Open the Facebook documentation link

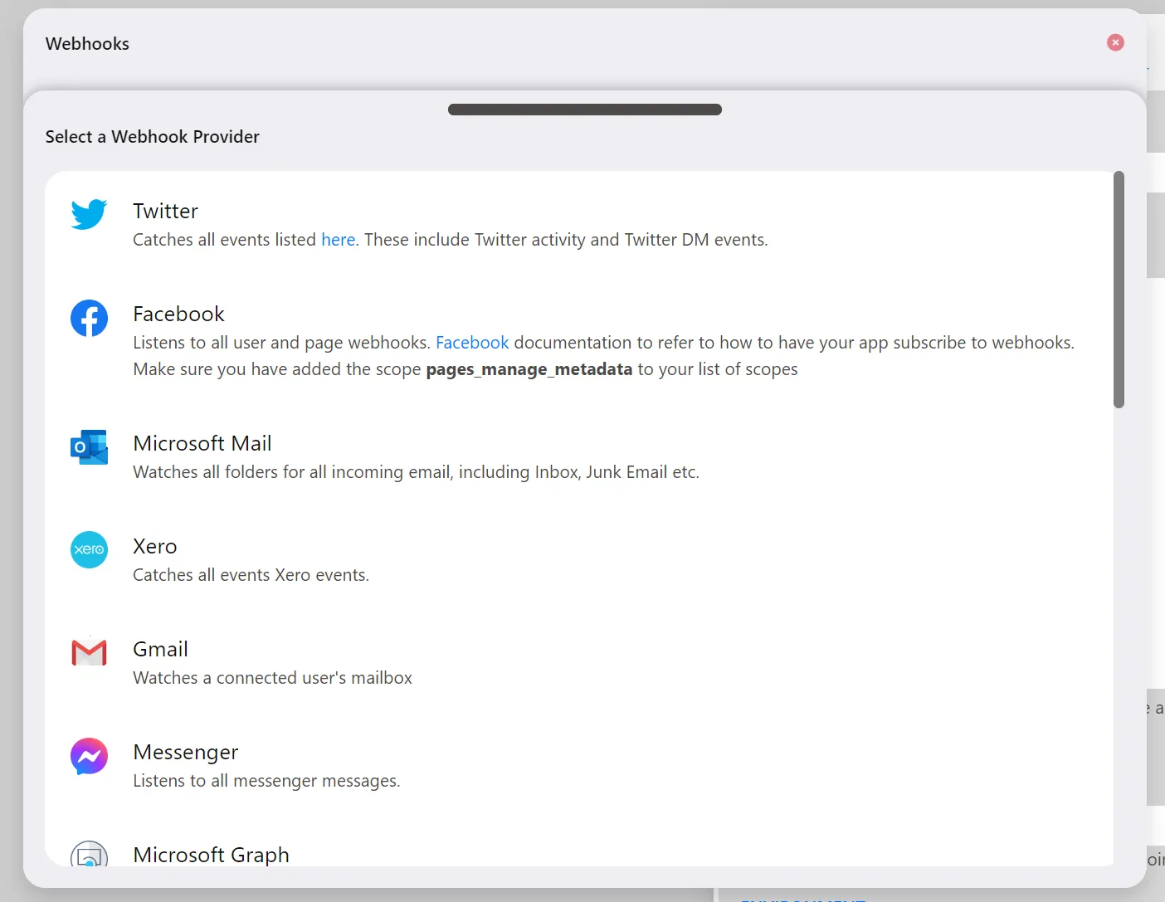point(472,343)
